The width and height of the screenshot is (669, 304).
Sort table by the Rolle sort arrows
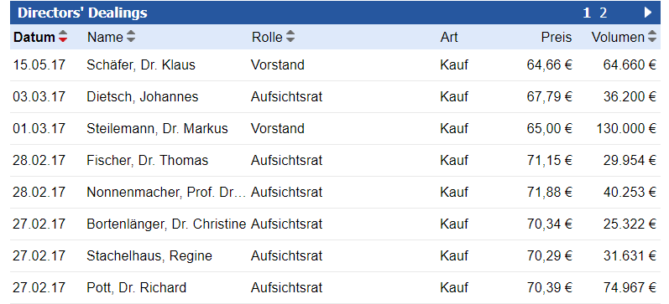pos(290,37)
